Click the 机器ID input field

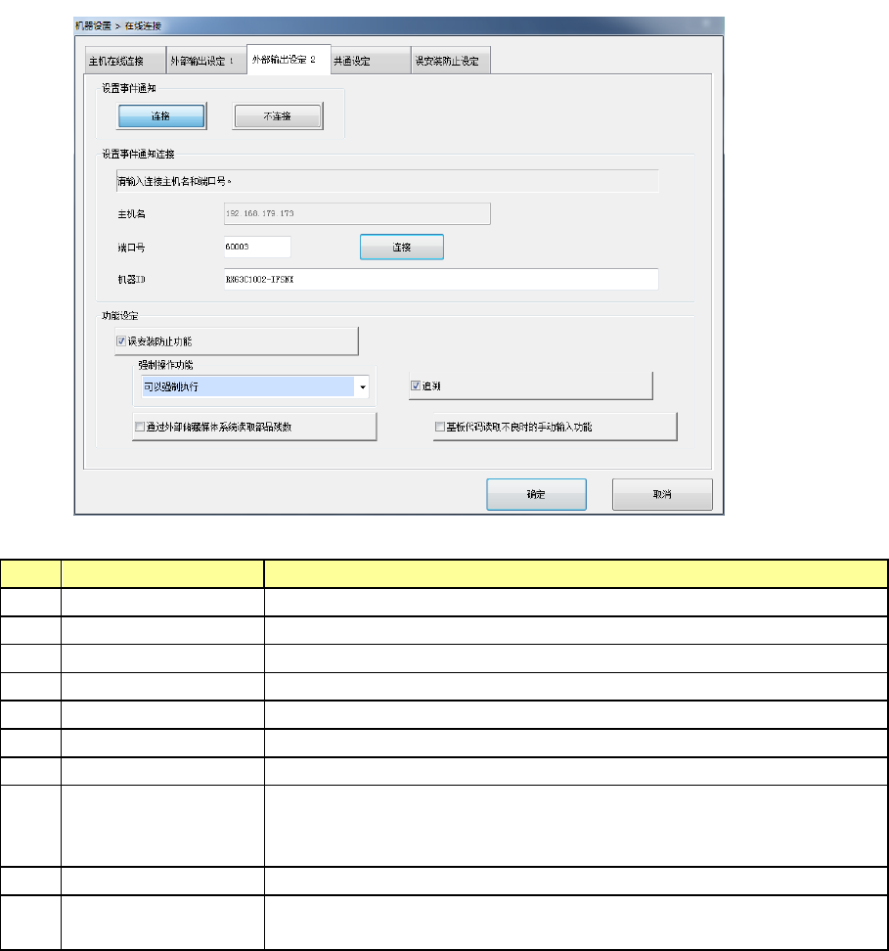[x=441, y=279]
